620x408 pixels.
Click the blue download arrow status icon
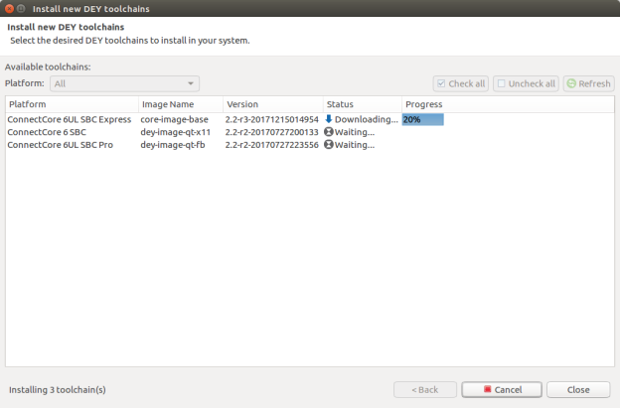tap(328, 119)
